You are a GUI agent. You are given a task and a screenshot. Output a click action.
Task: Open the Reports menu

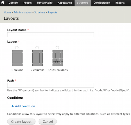120,3
